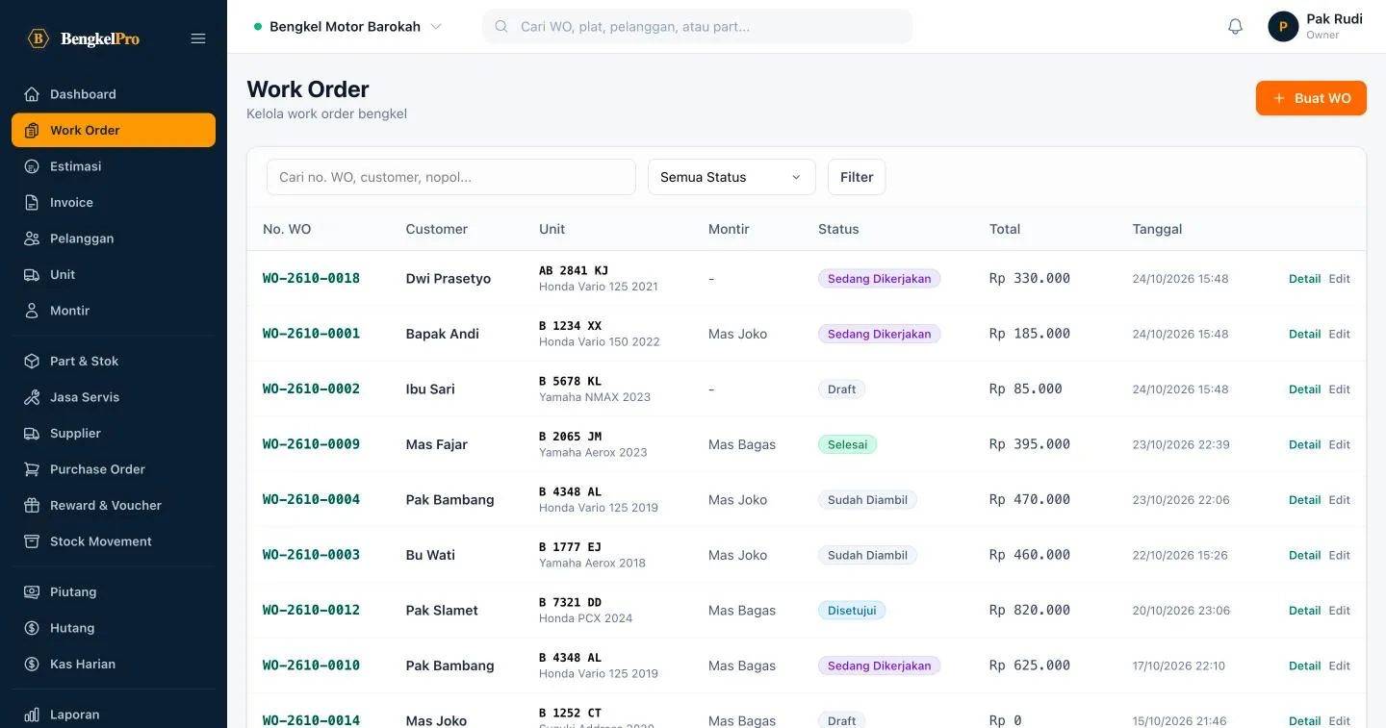Edit work order WO-2610-0003

[1339, 555]
